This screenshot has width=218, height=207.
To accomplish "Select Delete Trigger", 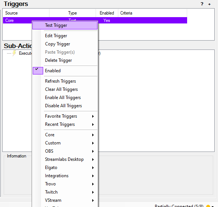I will coord(65,60).
